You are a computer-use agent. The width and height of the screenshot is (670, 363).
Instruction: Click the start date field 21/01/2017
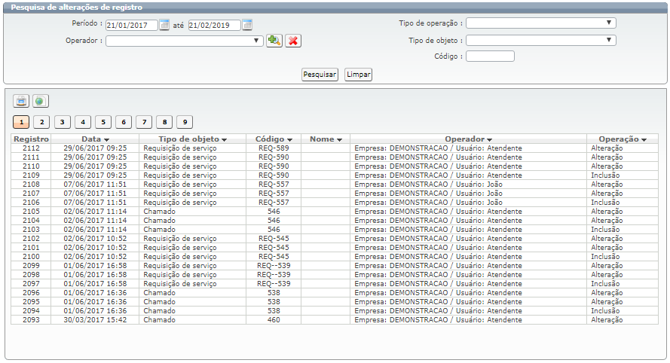pos(132,25)
